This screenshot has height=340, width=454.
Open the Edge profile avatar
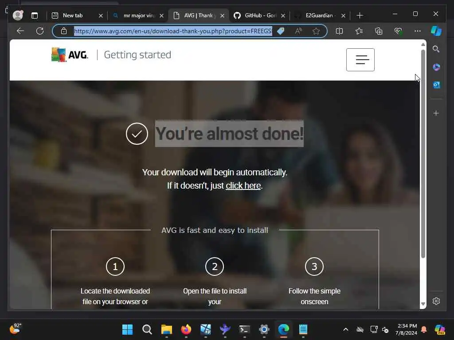coord(18,15)
